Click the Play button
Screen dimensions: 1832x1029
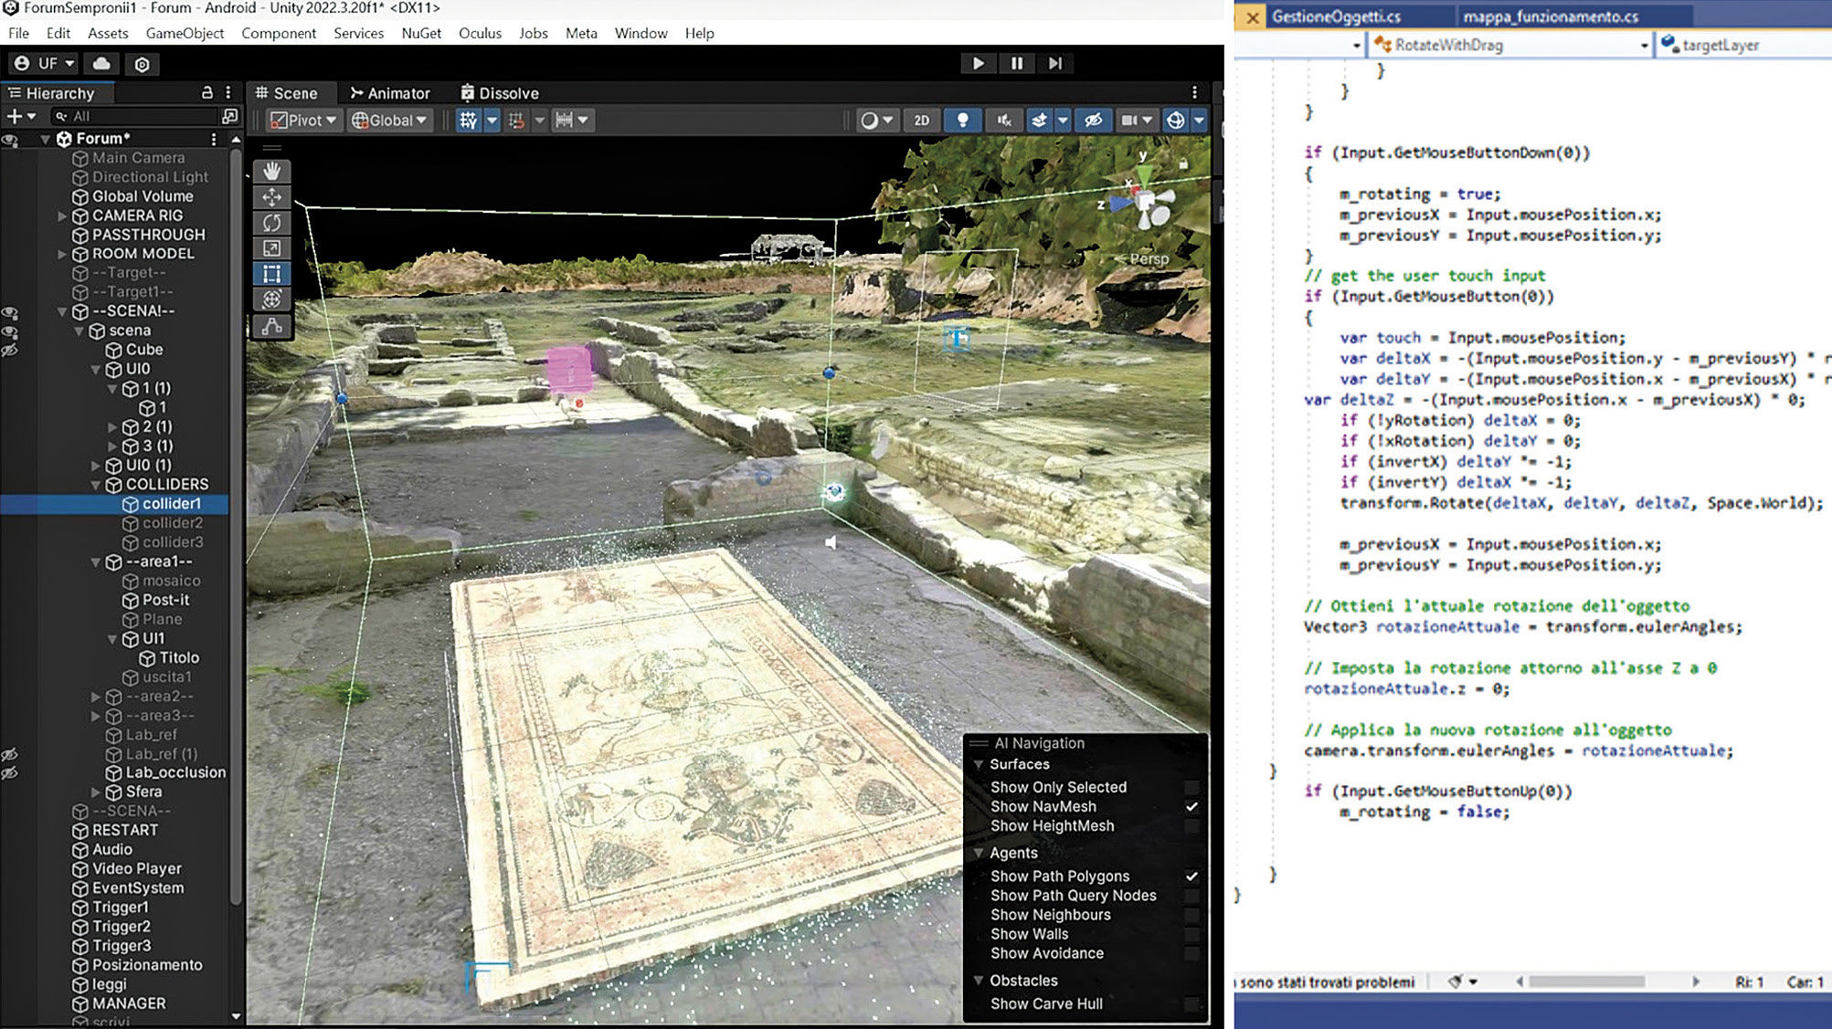978,63
